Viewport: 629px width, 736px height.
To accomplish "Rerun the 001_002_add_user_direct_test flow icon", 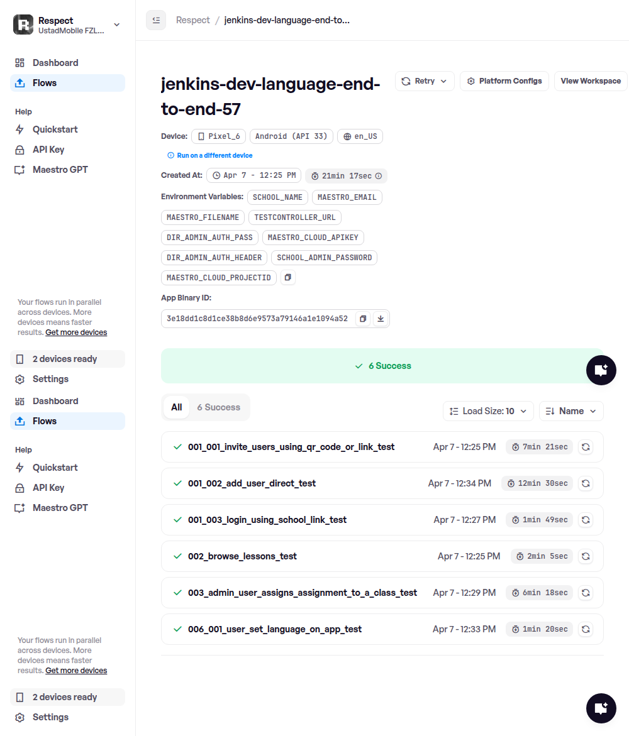I will [x=586, y=483].
